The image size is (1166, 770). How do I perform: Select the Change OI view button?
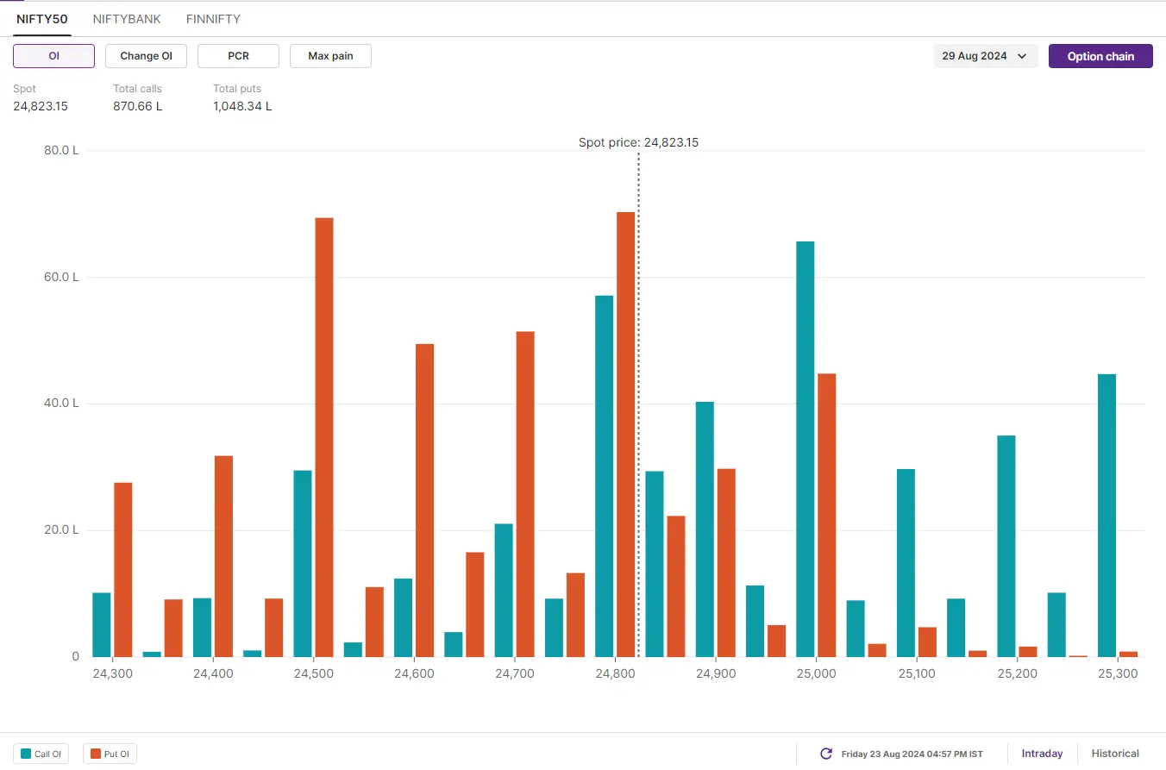coord(146,56)
